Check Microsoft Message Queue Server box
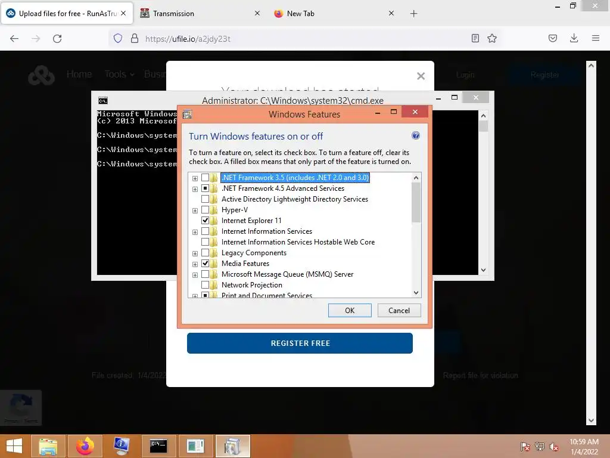 pyautogui.click(x=205, y=274)
